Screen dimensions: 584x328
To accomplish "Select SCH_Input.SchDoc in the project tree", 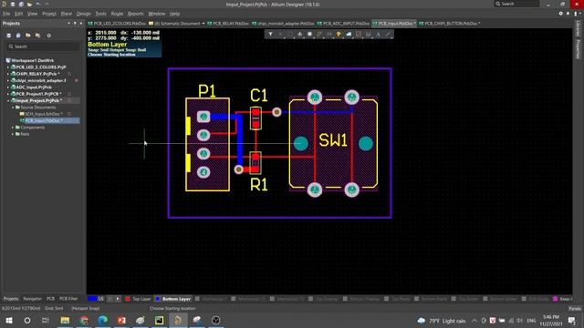I will (x=44, y=114).
